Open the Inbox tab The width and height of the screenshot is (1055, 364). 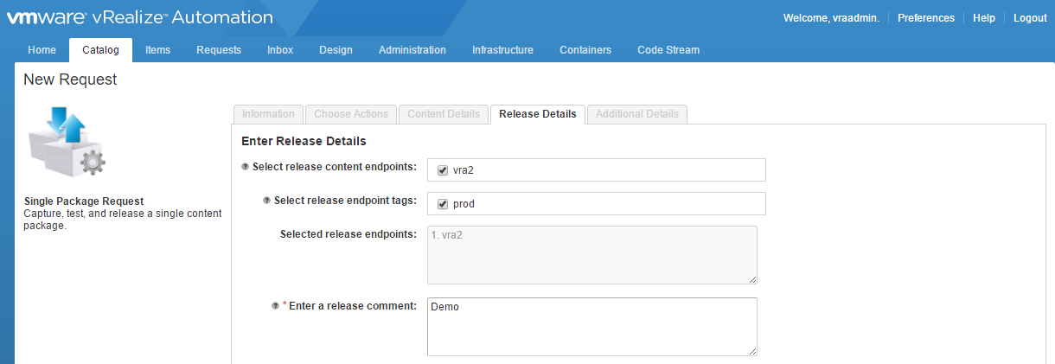pyautogui.click(x=280, y=50)
